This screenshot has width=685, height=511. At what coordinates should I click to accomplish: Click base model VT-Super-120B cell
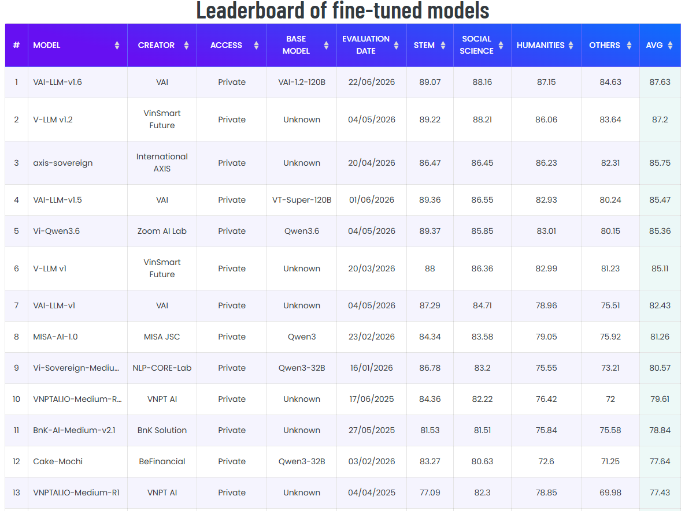(x=302, y=200)
